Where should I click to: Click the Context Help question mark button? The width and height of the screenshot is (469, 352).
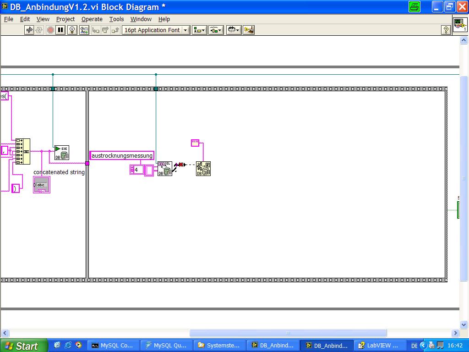446,30
